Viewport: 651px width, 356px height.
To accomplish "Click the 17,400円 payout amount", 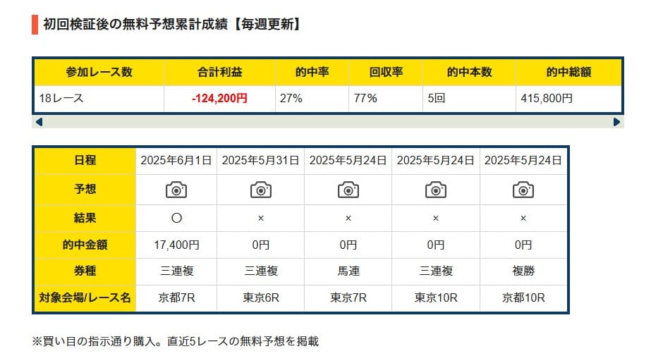I will [x=176, y=245].
